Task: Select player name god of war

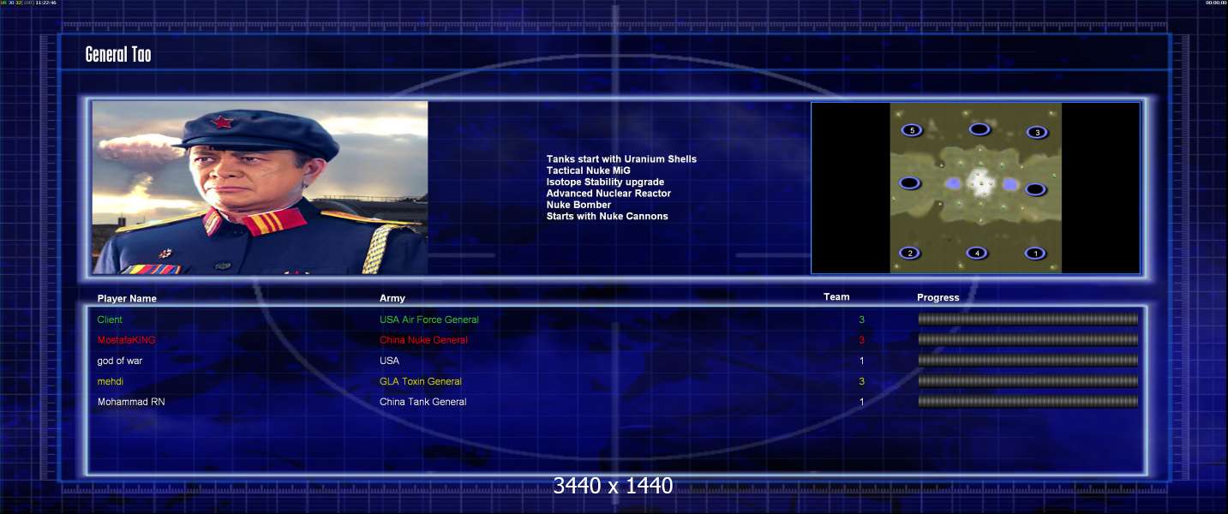Action: click(x=120, y=361)
